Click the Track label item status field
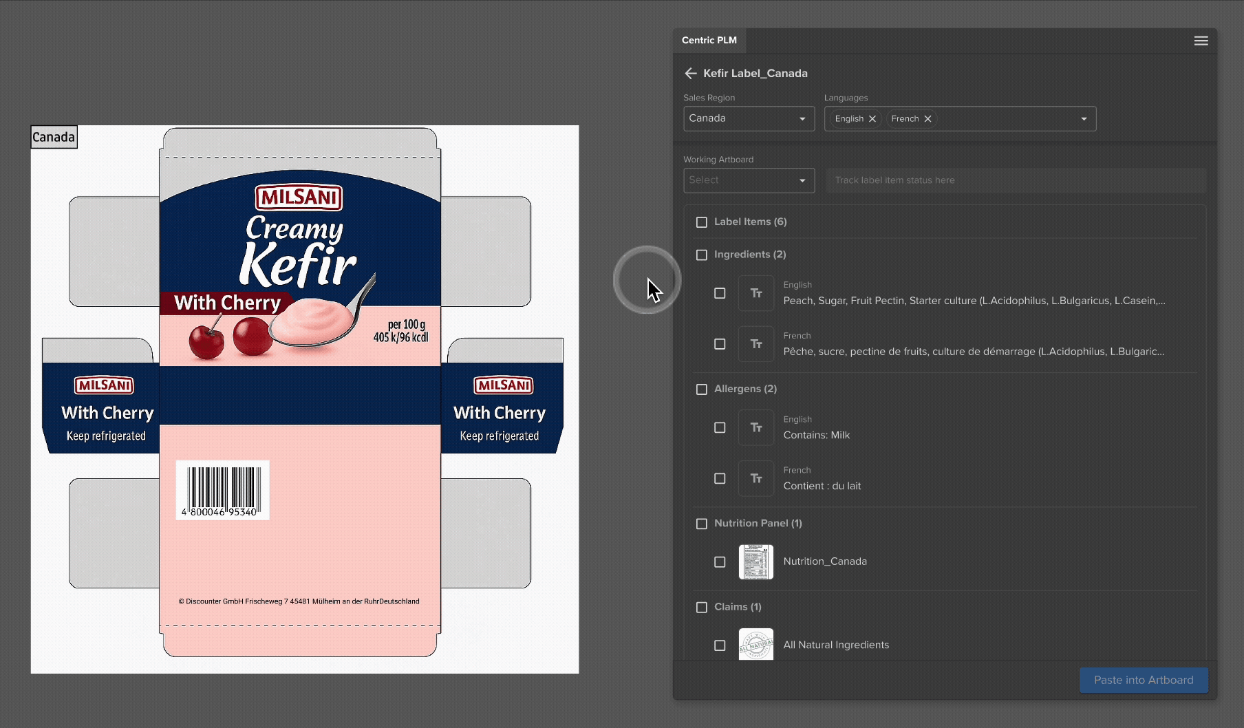Image resolution: width=1244 pixels, height=728 pixels. click(1016, 180)
